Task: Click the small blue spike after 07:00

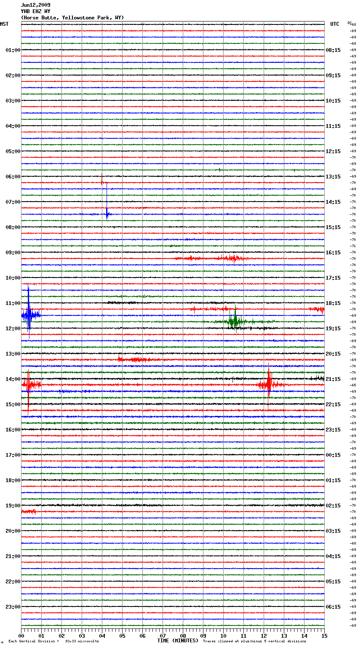Action: [107, 214]
